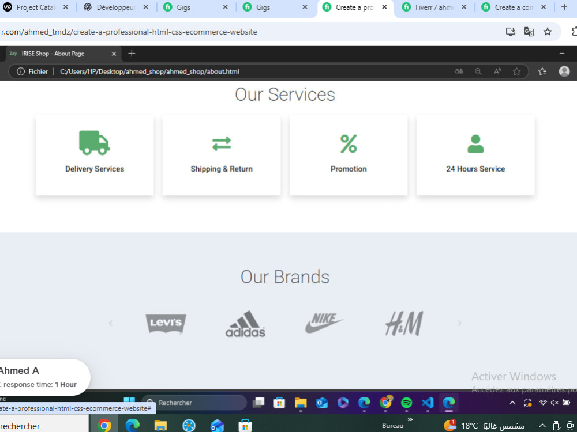
Task: Click the green percent promotion icon
Action: point(349,143)
